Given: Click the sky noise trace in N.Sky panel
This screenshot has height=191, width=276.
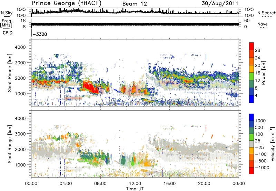Looking at the screenshot, I should pos(135,12).
